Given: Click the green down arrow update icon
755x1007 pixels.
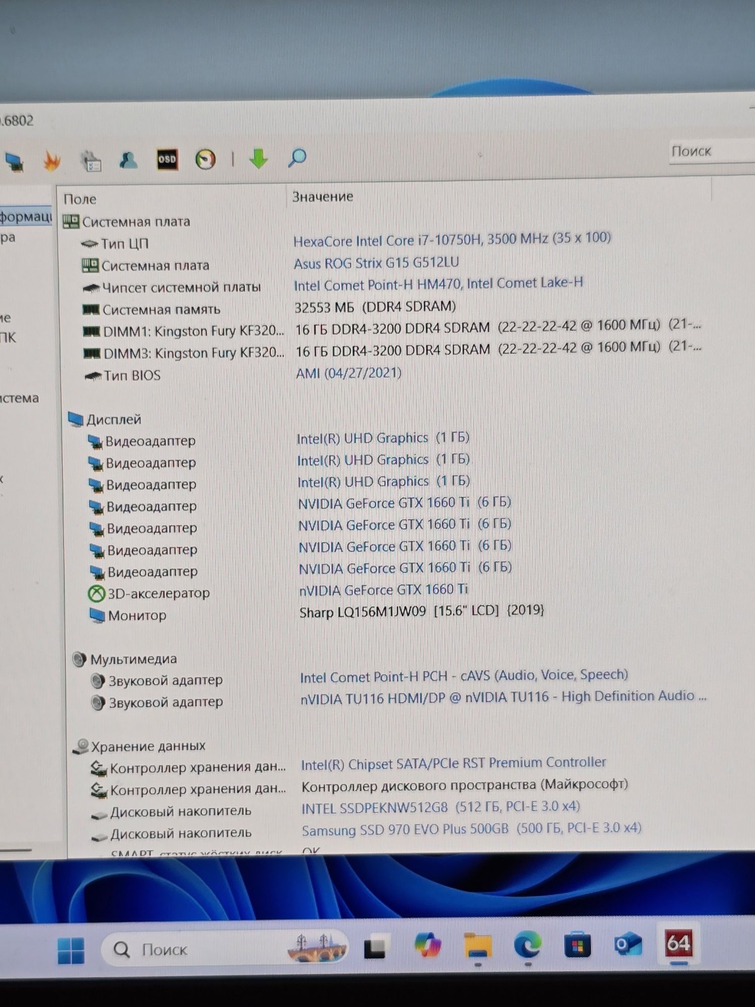Looking at the screenshot, I should pyautogui.click(x=259, y=158).
